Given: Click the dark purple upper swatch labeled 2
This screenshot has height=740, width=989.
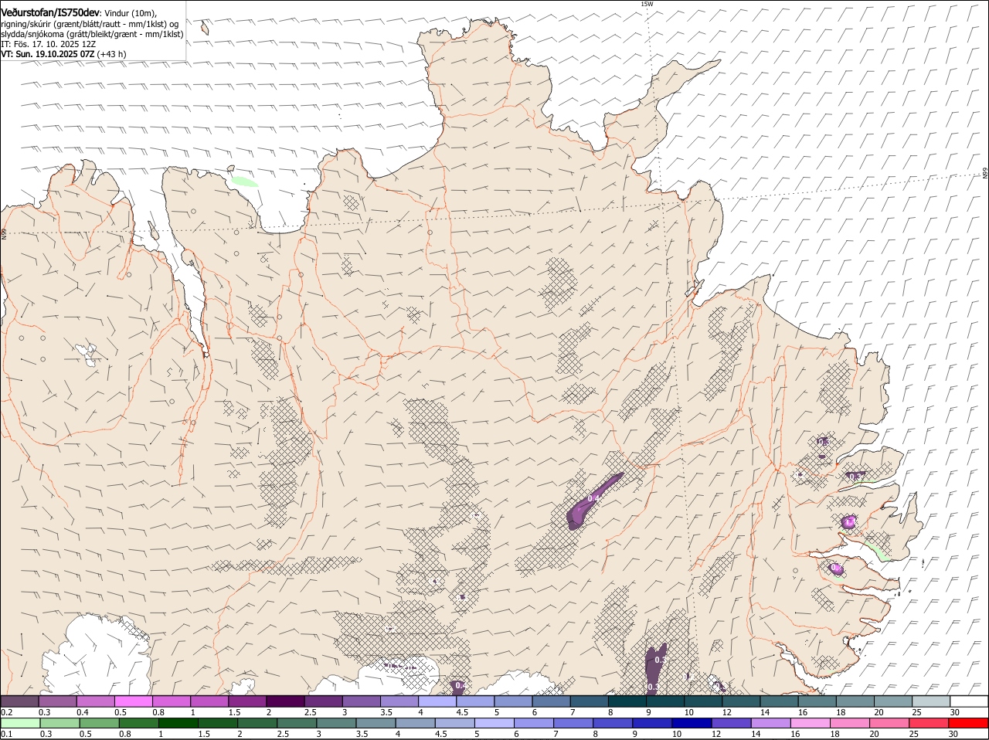Looking at the screenshot, I should tap(285, 701).
